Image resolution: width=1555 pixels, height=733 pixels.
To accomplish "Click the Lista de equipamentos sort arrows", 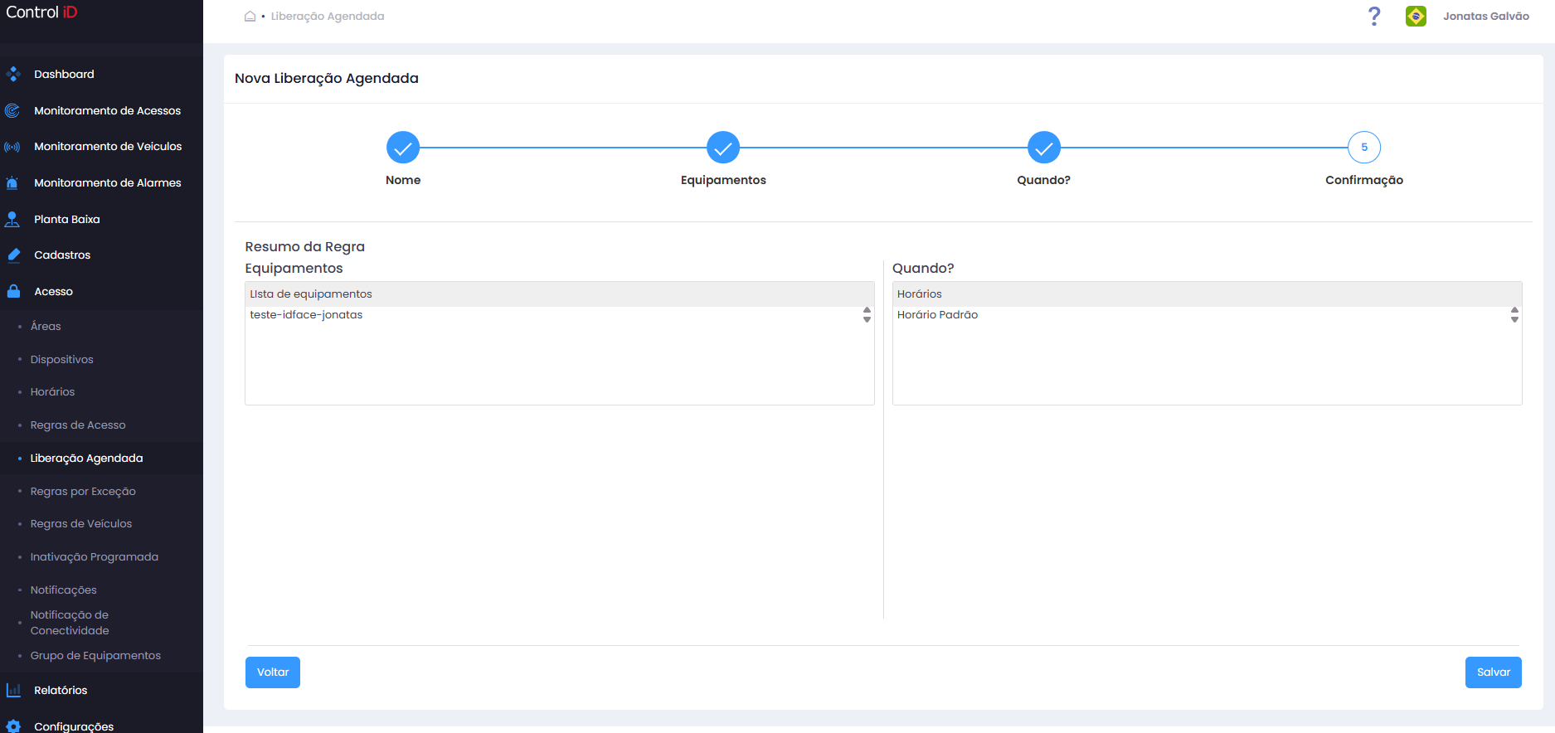I will click(867, 315).
